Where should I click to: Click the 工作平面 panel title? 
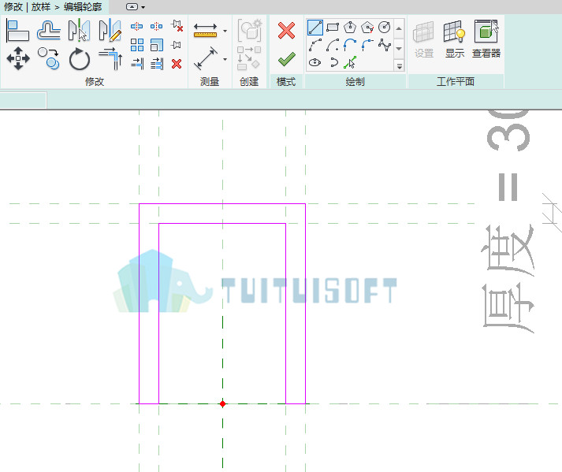pyautogui.click(x=456, y=82)
